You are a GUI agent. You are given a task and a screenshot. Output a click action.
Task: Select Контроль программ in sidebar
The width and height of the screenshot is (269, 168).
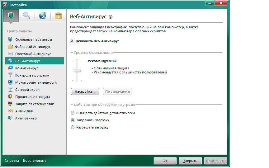35,75
